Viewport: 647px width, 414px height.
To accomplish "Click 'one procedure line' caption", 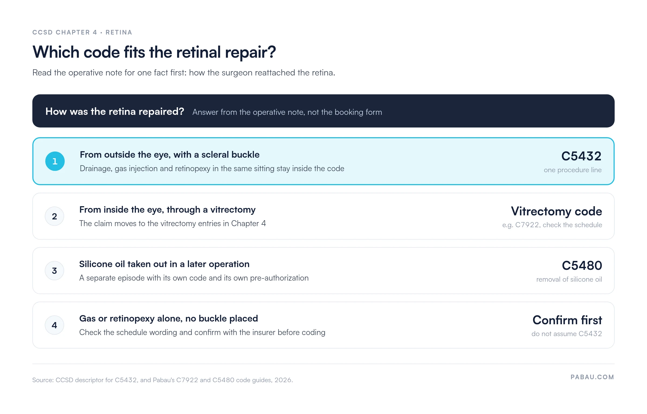I will coord(573,170).
